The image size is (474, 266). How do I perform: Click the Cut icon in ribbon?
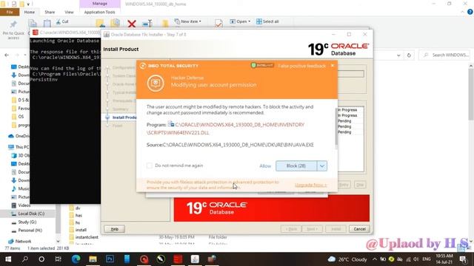62,21
